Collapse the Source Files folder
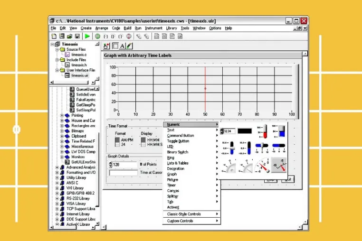The image size is (362, 241). click(x=57, y=49)
